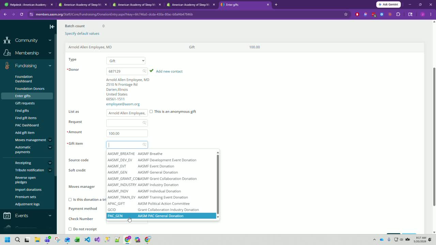Switch to the Helpdesk browser tab
Viewport: 436px width, 245px height.
[28, 5]
